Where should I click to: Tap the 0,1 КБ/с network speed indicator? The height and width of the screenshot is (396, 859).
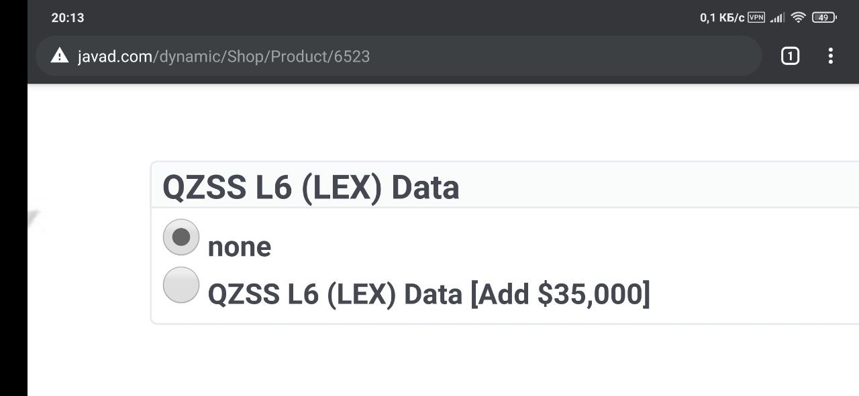tap(722, 17)
